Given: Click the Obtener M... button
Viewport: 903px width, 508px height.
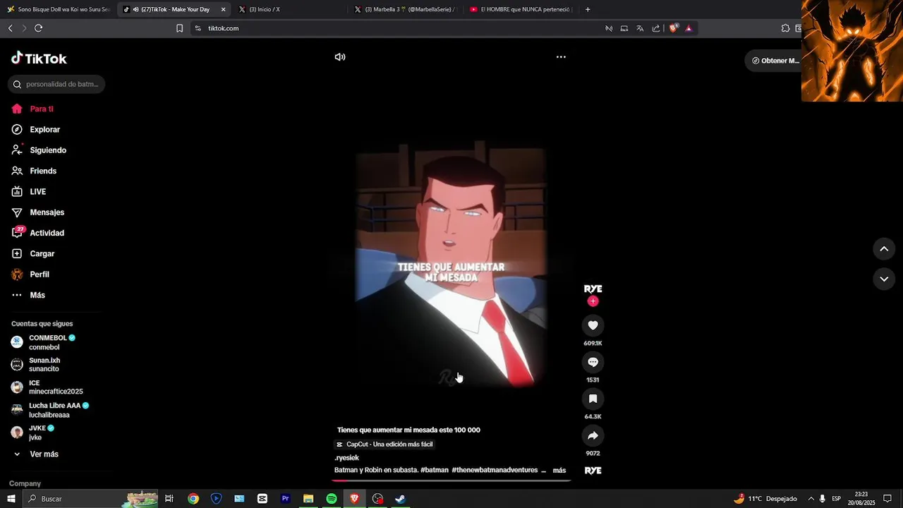Looking at the screenshot, I should (775, 61).
